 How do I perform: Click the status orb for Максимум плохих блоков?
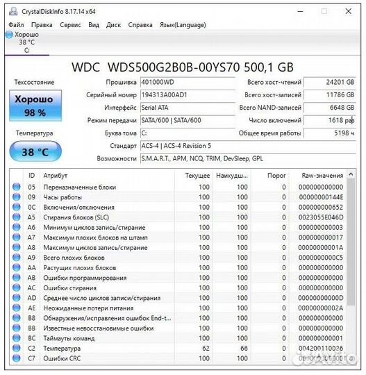tap(17, 237)
